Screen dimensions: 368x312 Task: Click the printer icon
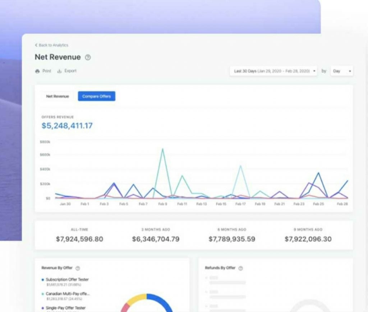[x=37, y=71]
